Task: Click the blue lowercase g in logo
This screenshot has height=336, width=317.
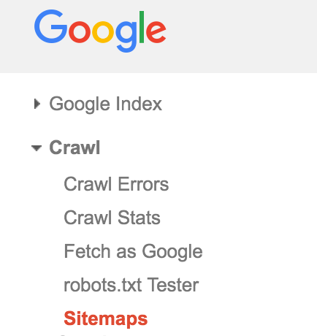Action: tap(126, 37)
